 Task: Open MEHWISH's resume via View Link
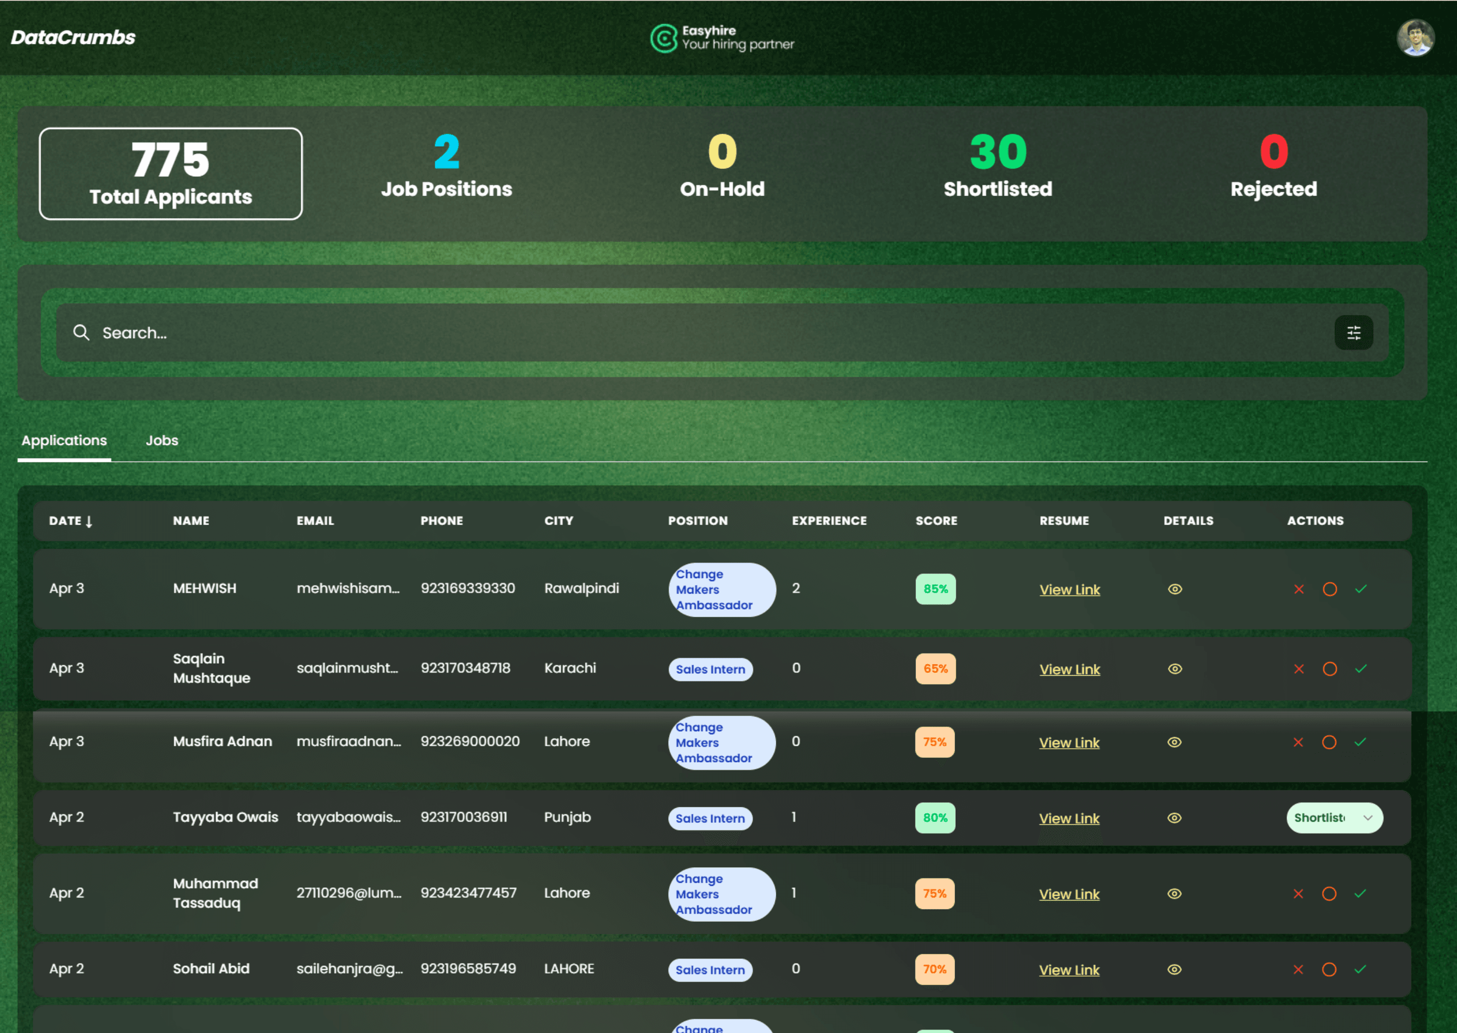(x=1069, y=590)
